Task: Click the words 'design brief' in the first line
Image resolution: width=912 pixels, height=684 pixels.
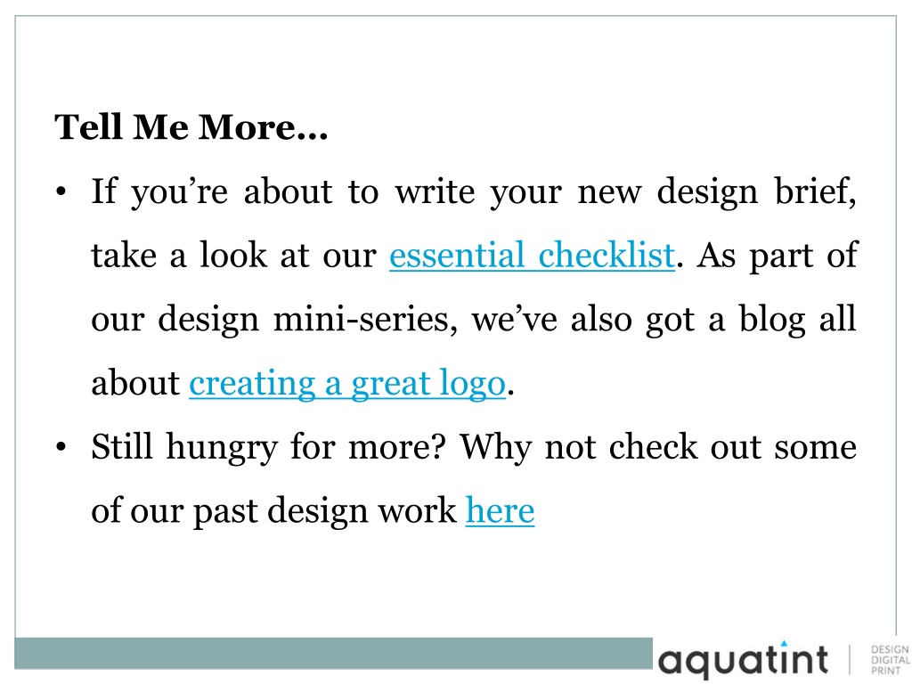Action: tap(756, 192)
